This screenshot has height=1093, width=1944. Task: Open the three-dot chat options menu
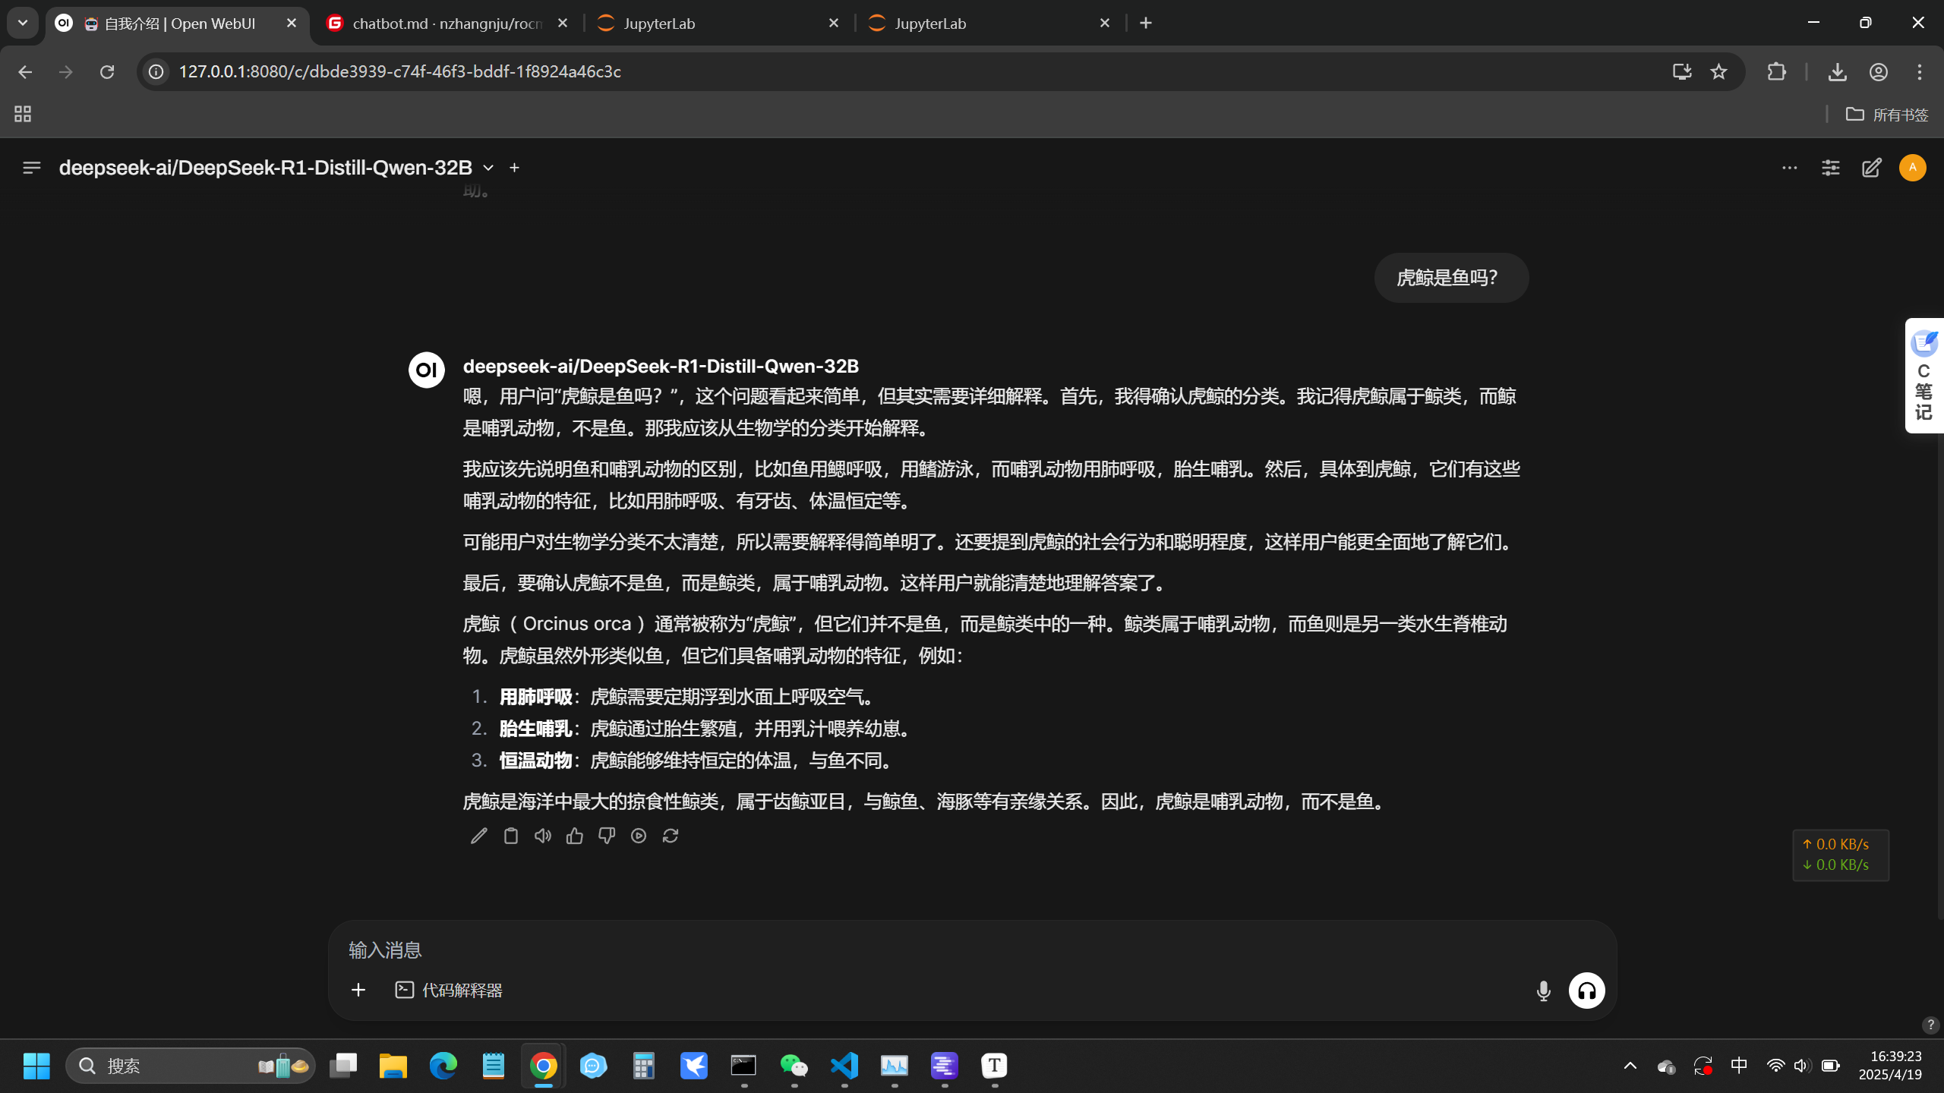1789,168
